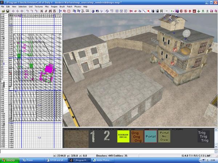Open the Textures menu
The image size is (218, 163).
39,7
